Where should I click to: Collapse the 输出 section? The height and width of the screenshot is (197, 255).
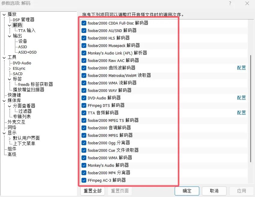tap(10, 36)
